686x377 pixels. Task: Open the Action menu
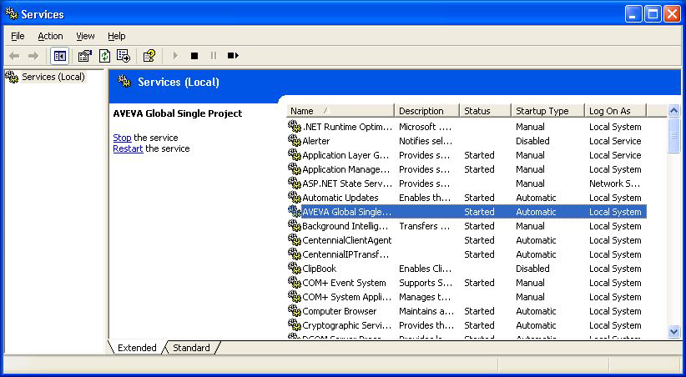(x=50, y=36)
